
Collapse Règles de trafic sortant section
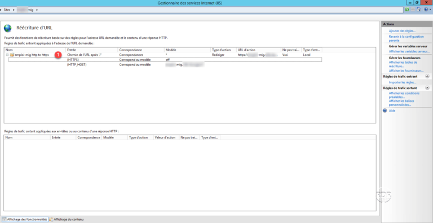pos(427,88)
